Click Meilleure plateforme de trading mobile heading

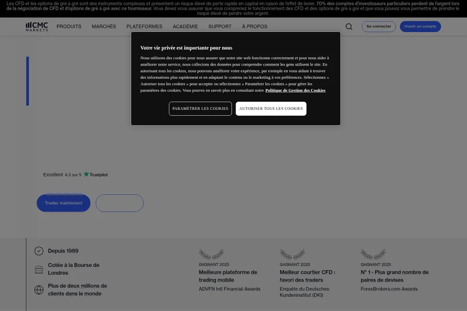coord(228,276)
